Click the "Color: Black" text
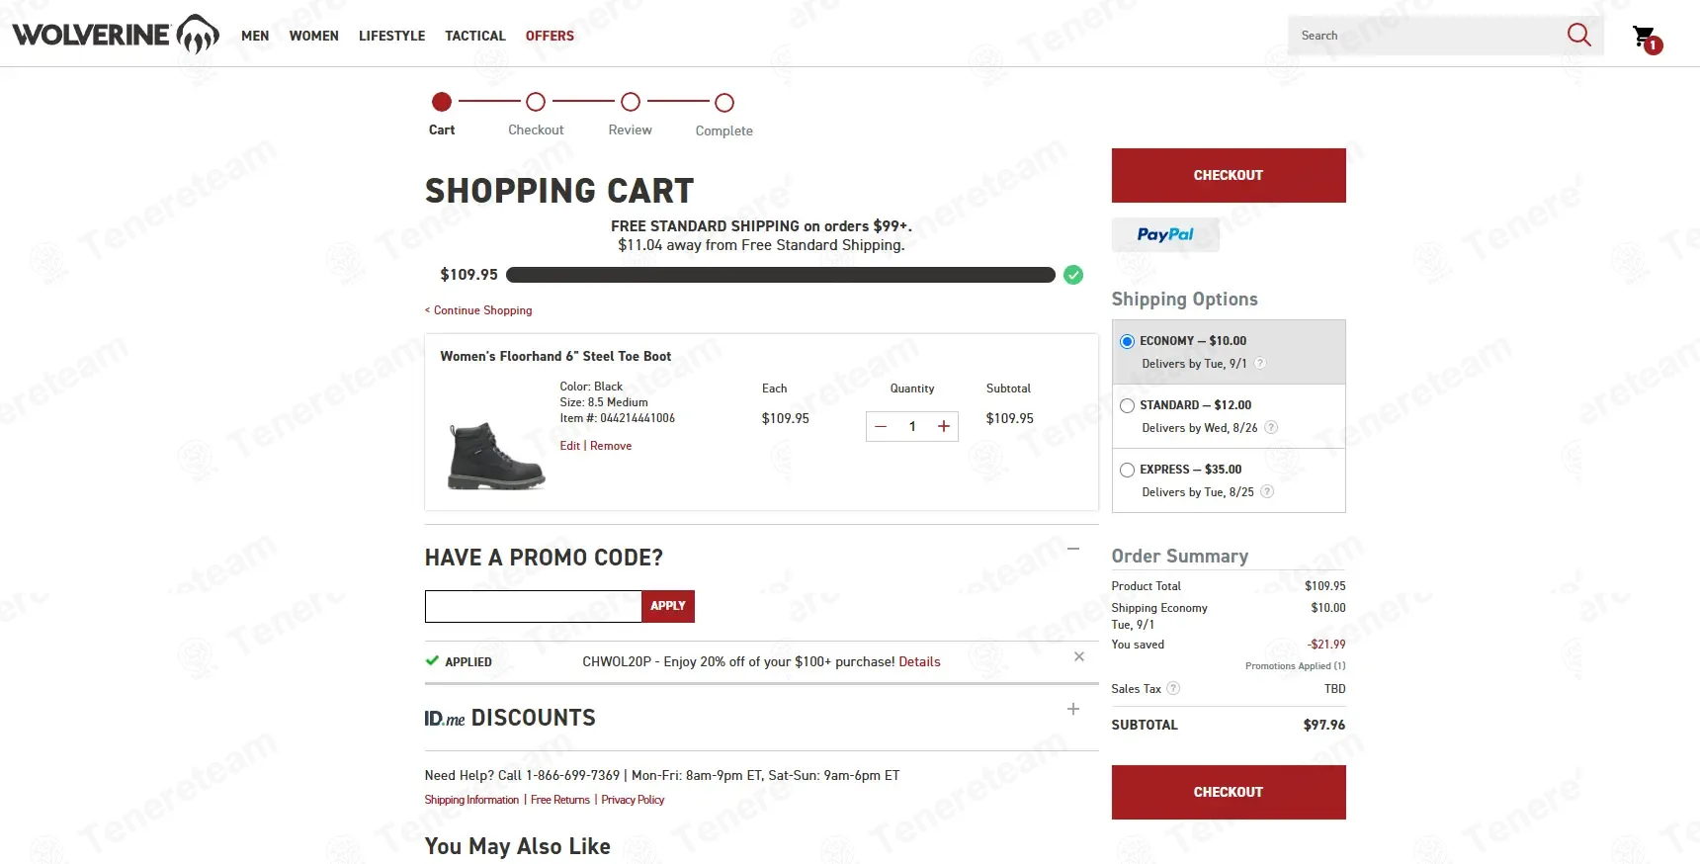This screenshot has height=864, width=1700. [591, 387]
